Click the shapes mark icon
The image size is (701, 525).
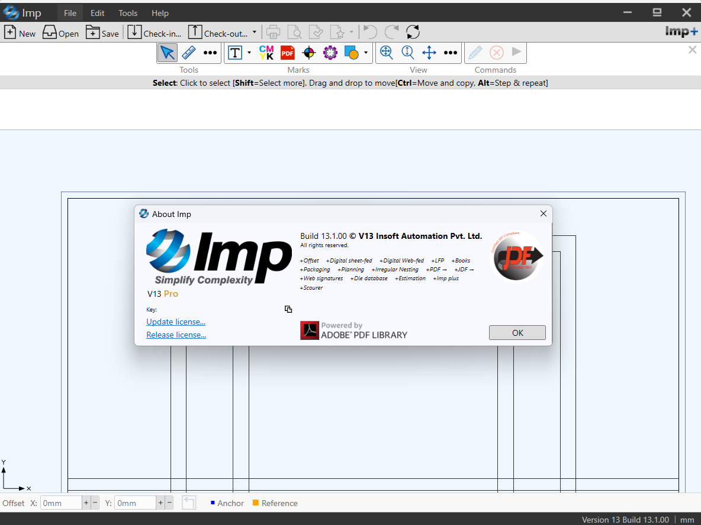click(352, 53)
